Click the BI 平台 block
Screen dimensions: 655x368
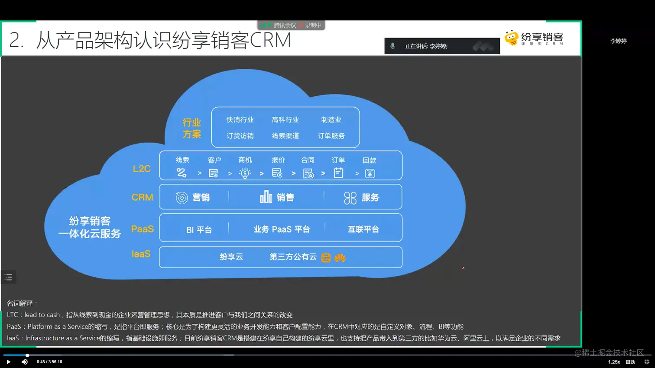click(199, 230)
